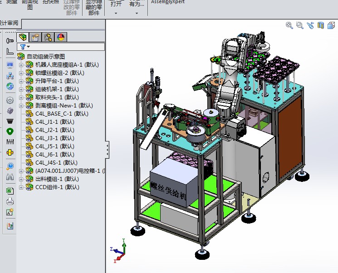Click the dark gear sidebar icon
Screen dimensions: 338x273
10,111
